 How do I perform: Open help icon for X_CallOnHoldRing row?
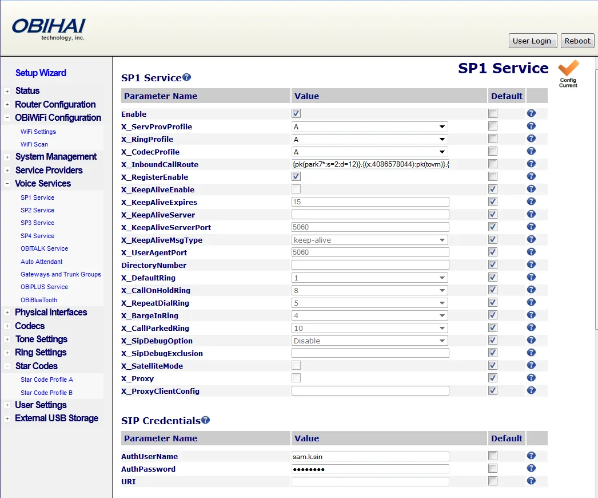click(x=531, y=290)
